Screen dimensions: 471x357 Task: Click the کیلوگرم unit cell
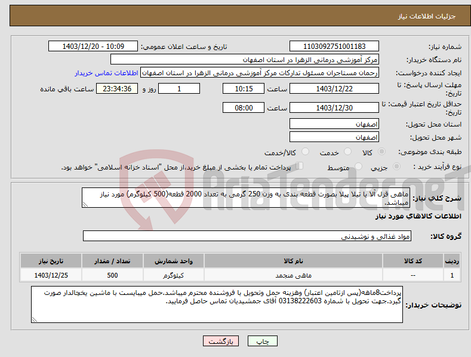174,275
